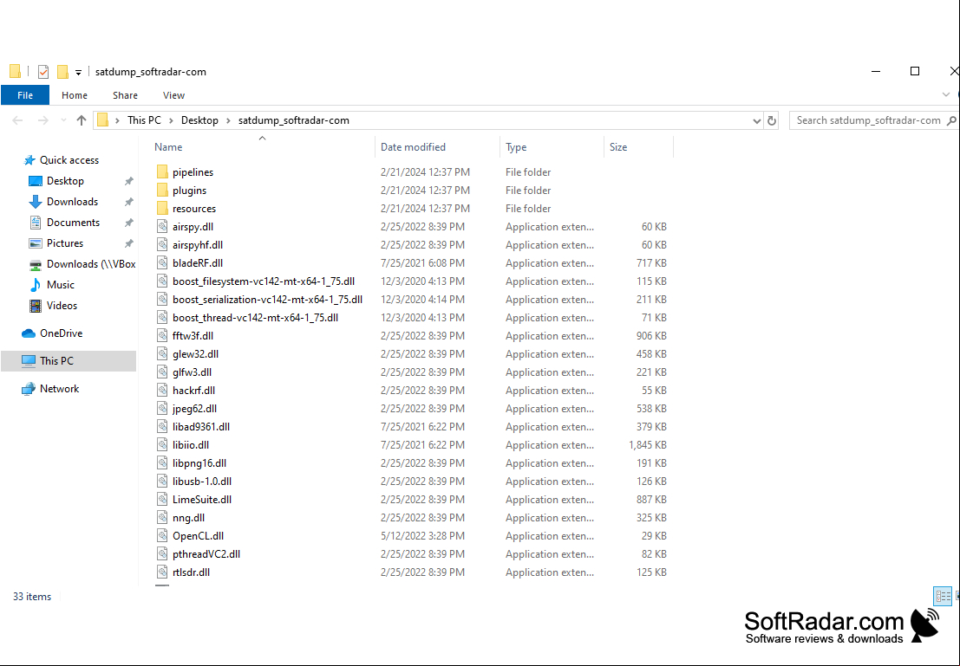Screen dimensions: 960x666
Task: Select libiio.dll file name
Action: click(191, 445)
